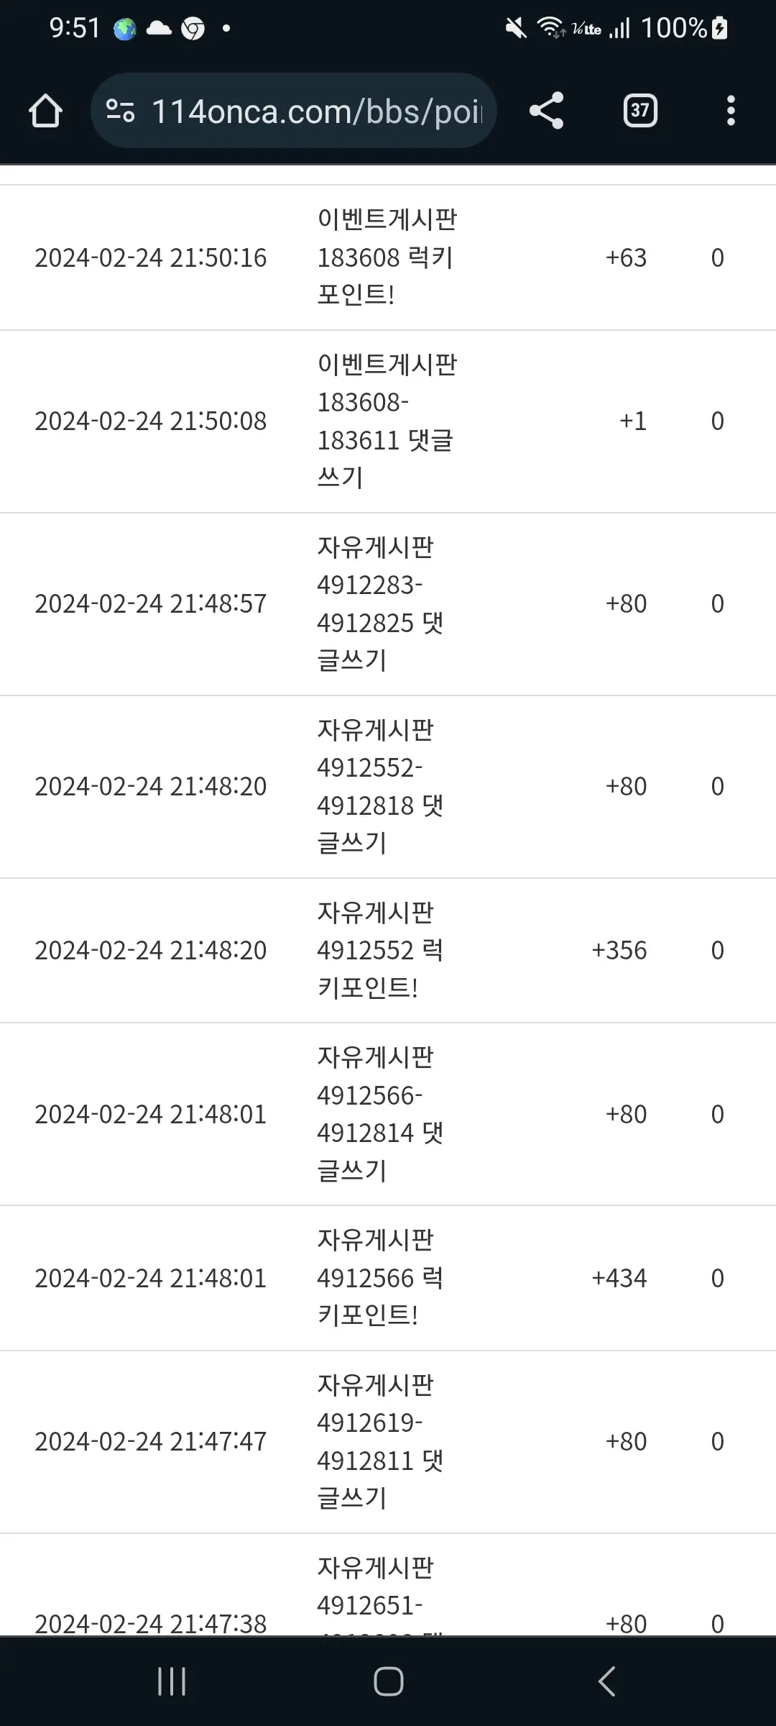Select the +434 points value
The width and height of the screenshot is (776, 1726).
(619, 1278)
